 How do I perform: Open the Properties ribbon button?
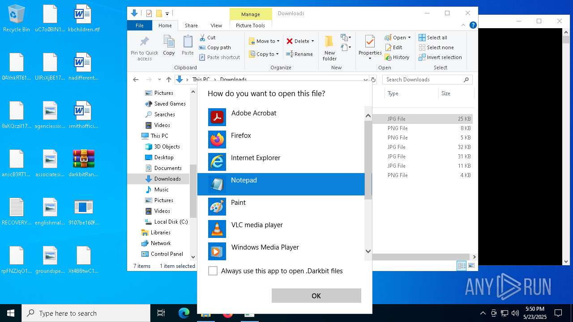point(370,48)
